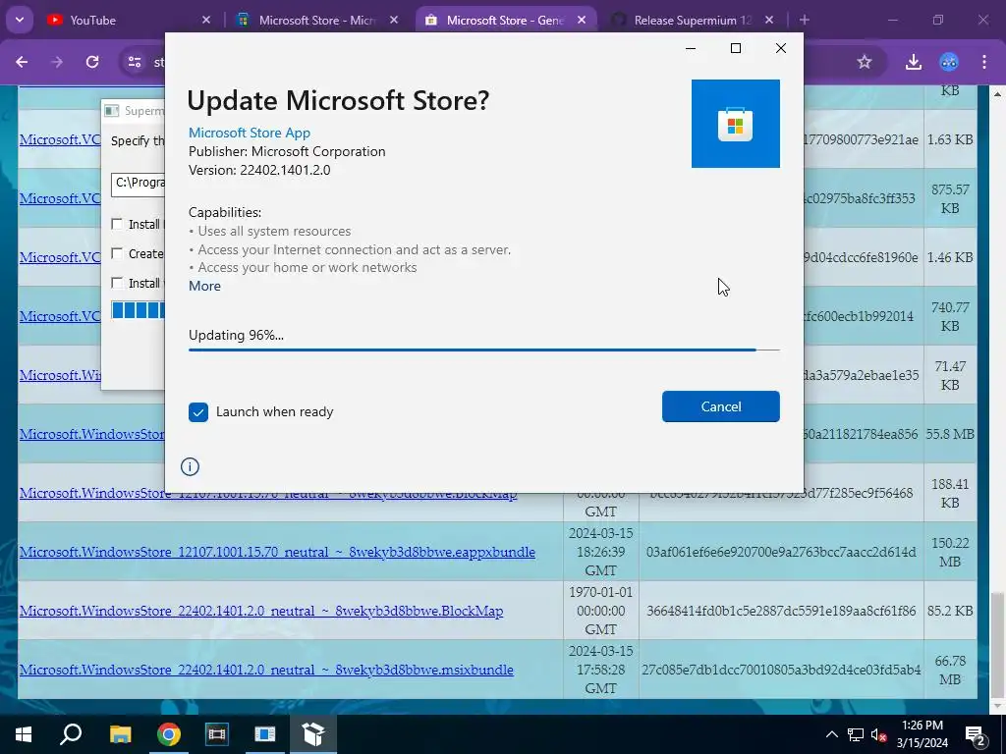Screen dimensions: 1006x754
Task: Click the page vertical scrollbar thumb
Action: pos(997,643)
